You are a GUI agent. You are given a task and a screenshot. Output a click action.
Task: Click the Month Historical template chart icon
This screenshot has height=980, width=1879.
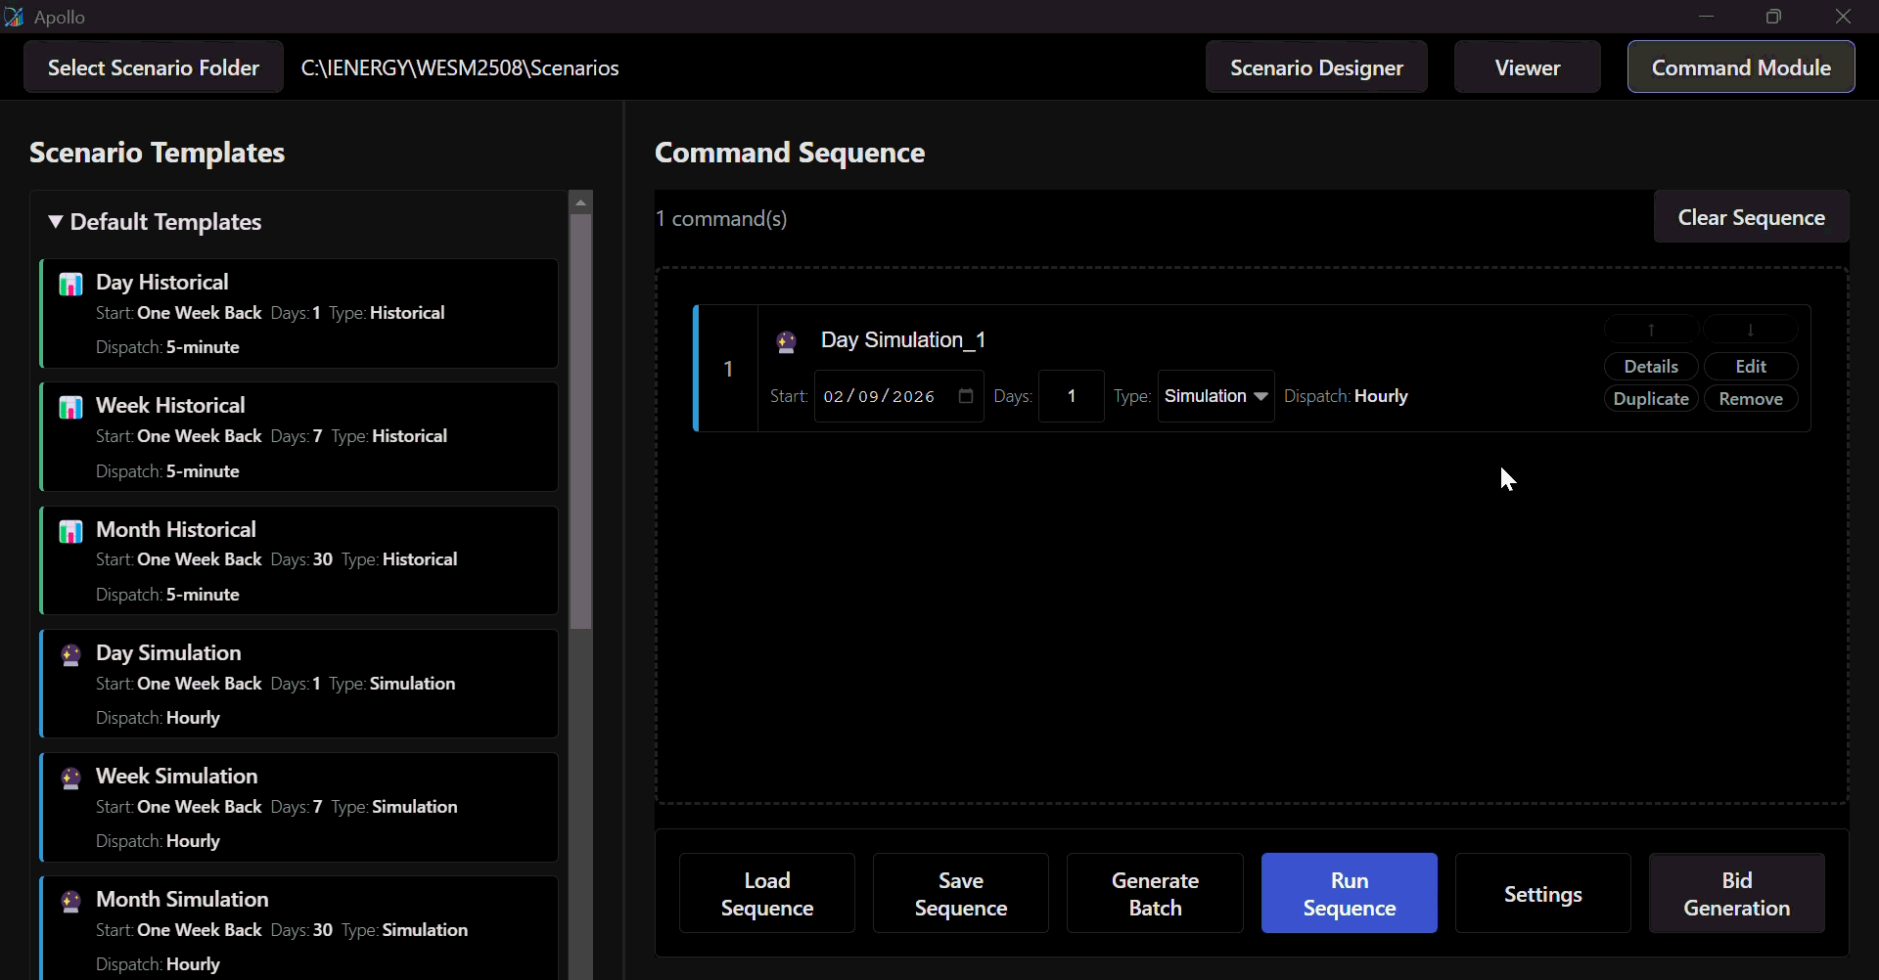click(x=69, y=532)
